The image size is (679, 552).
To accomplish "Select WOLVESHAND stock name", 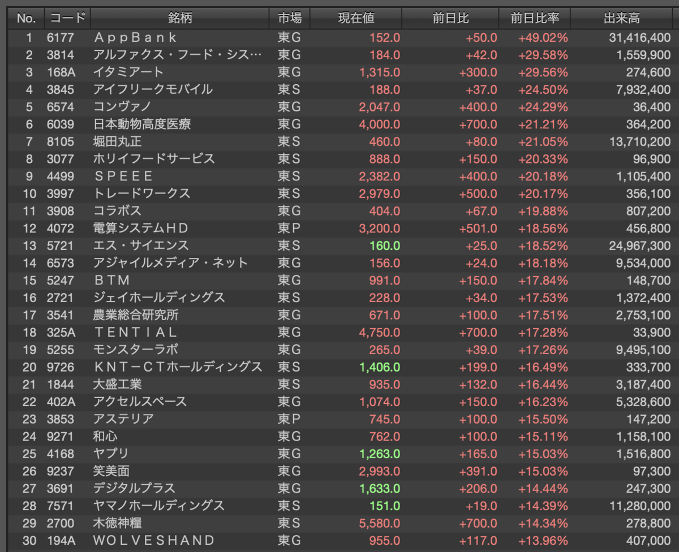I will (x=154, y=540).
